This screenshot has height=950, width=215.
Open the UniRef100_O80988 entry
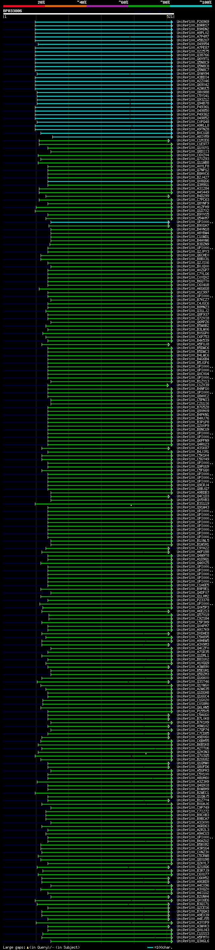click(192, 92)
